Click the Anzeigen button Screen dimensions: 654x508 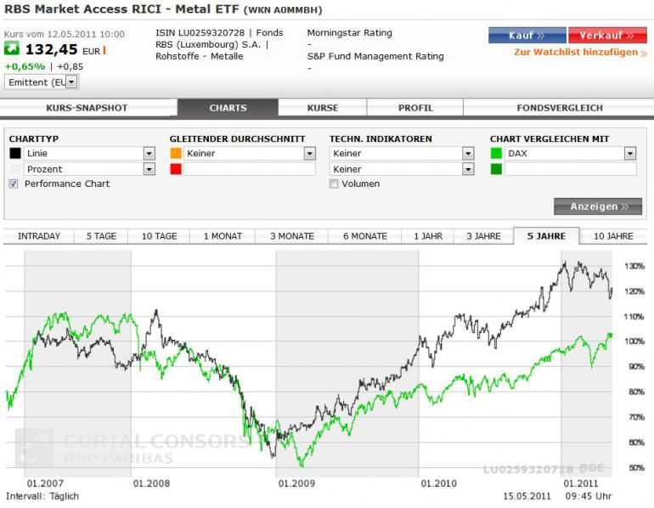click(598, 206)
